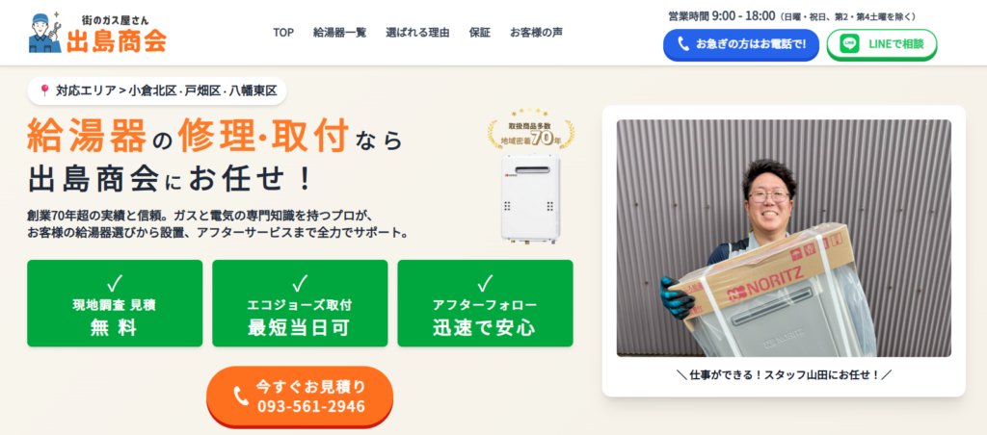987x435 pixels.
Task: Click the checkmark above エコジョーズ取付
Action: tap(300, 284)
